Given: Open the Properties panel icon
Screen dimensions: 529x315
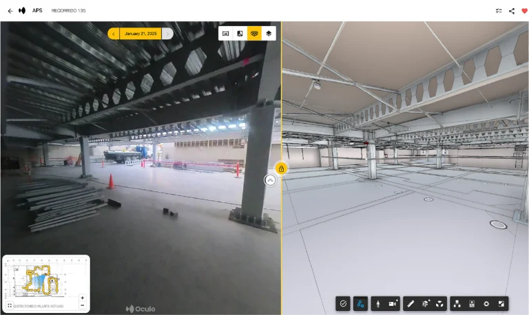Looking at the screenshot, I should click(472, 304).
